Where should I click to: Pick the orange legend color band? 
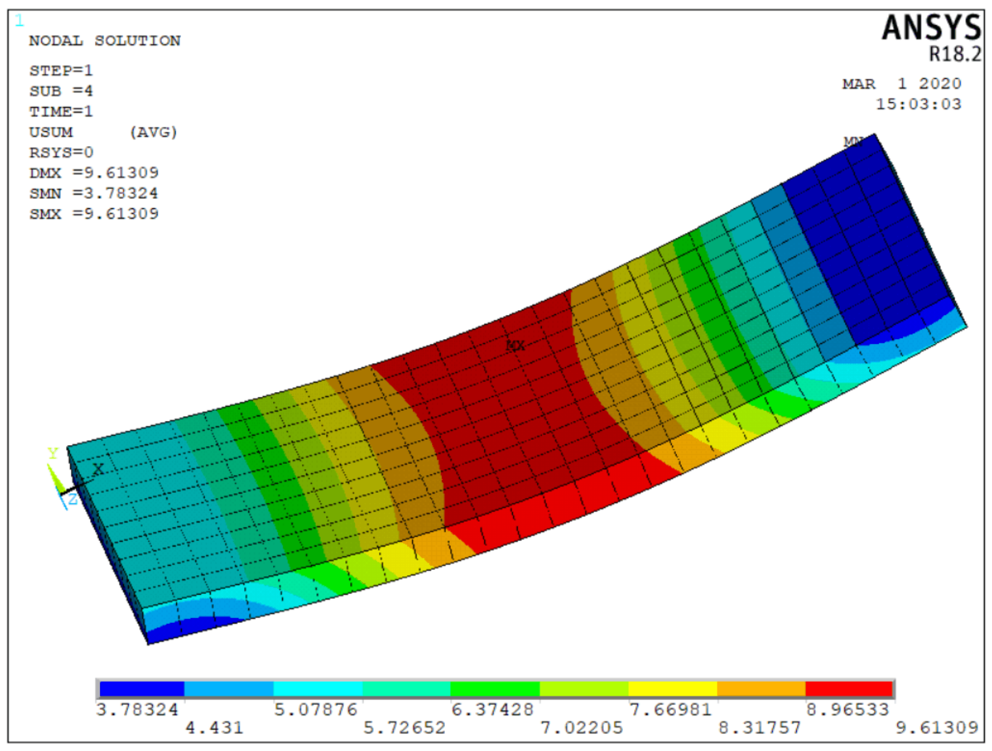point(761,689)
